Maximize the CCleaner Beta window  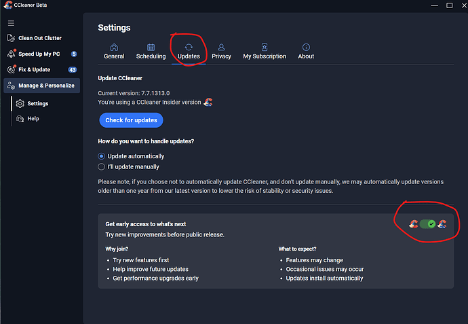pos(449,5)
